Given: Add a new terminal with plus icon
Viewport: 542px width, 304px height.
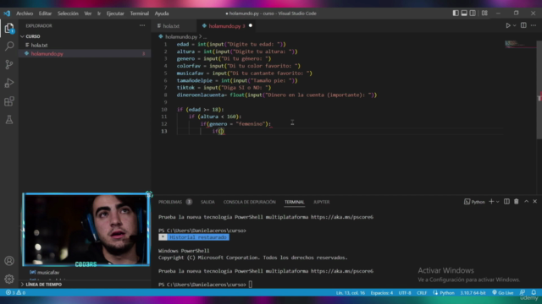Looking at the screenshot, I should [x=491, y=202].
